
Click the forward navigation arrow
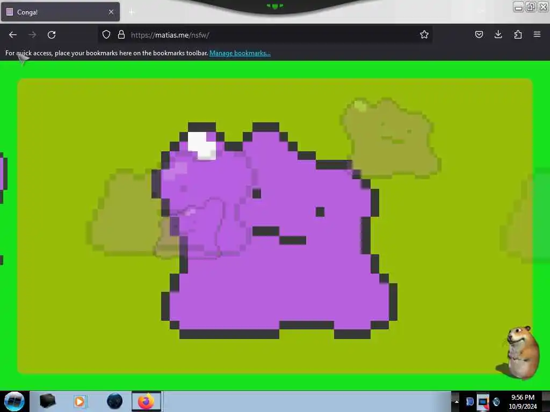32,35
